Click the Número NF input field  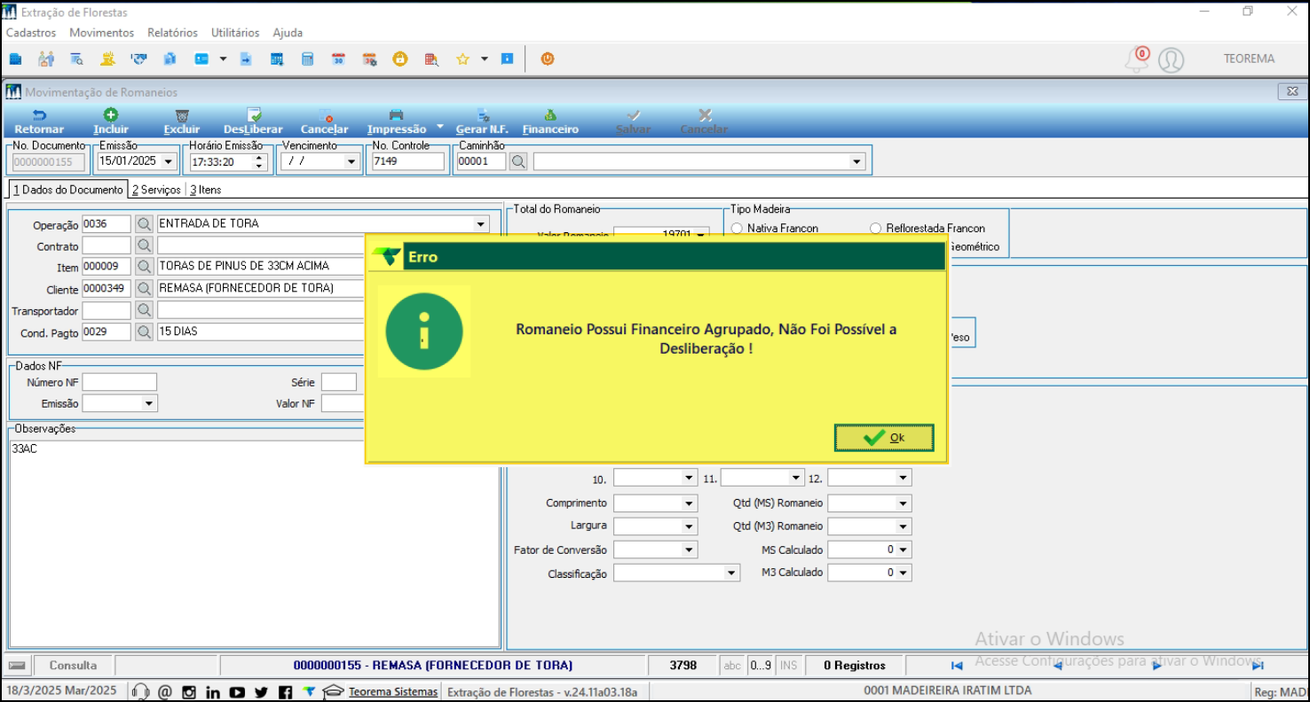[x=120, y=382]
